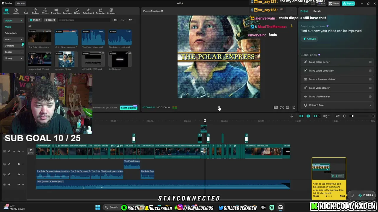This screenshot has height=212, width=378.
Task: Click the player zoom-to-fit scan icon
Action: (282, 107)
